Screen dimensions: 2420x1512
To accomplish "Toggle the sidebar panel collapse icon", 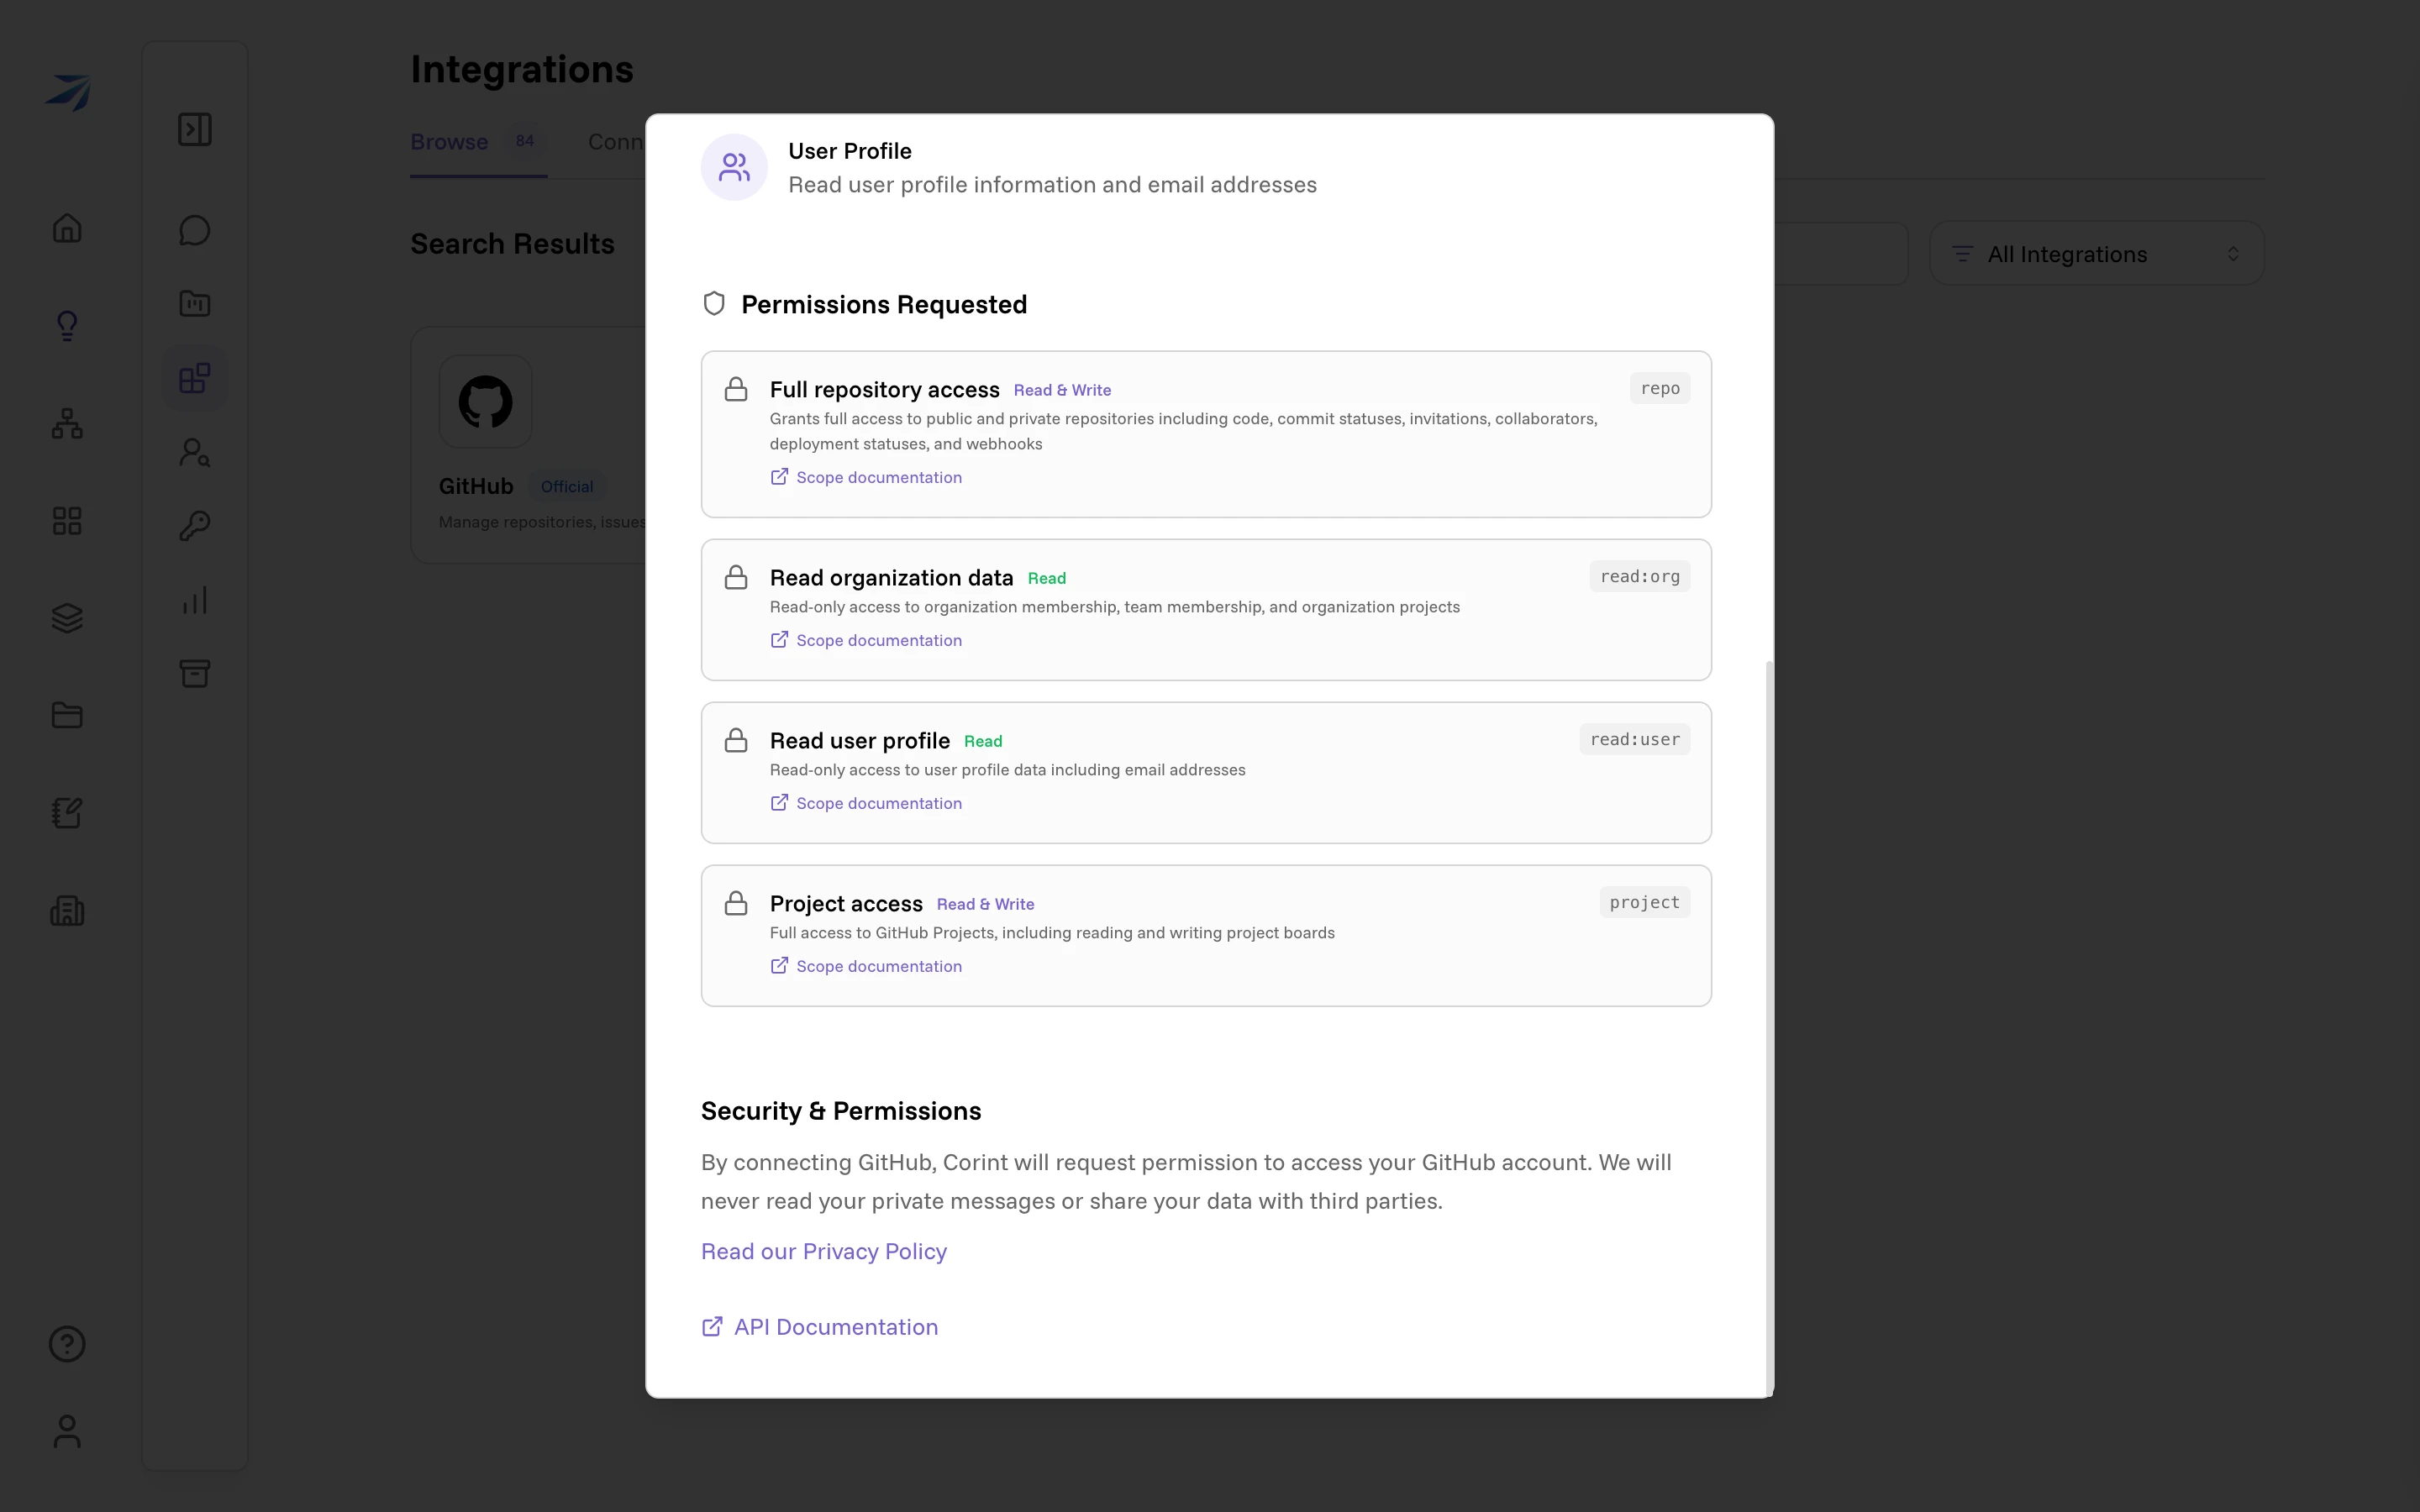I will (x=195, y=129).
